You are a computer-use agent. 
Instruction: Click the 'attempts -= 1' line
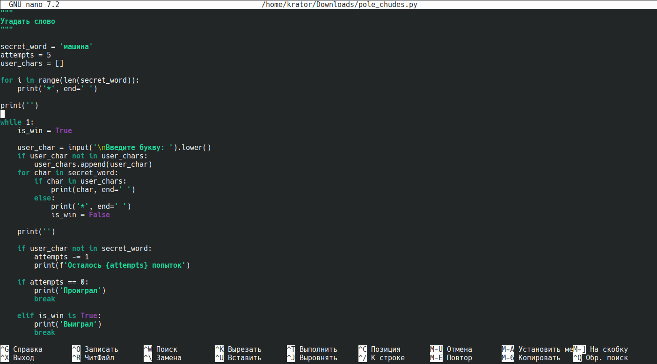point(61,257)
